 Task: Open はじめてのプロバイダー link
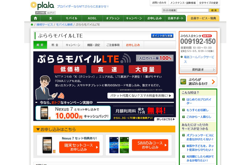click(199, 101)
